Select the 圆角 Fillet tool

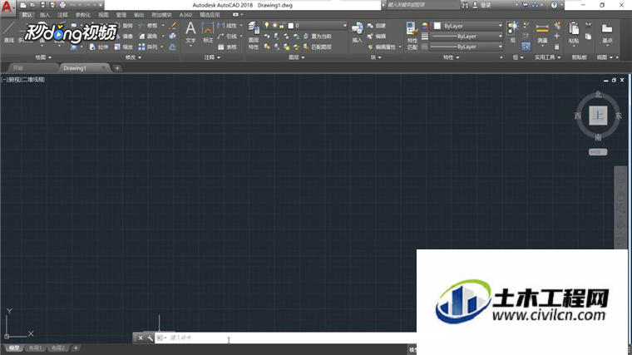click(148, 36)
